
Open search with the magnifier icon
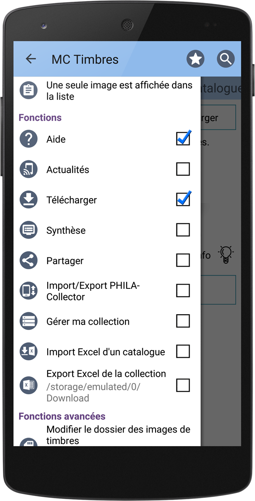pyautogui.click(x=226, y=59)
